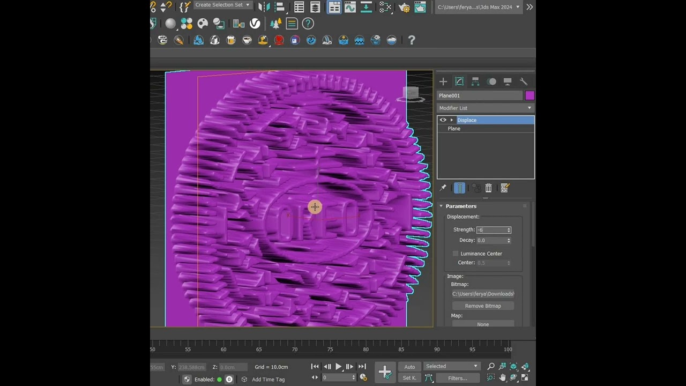Toggle the ribbon display button
Image resolution: width=686 pixels, height=386 pixels.
point(334,7)
